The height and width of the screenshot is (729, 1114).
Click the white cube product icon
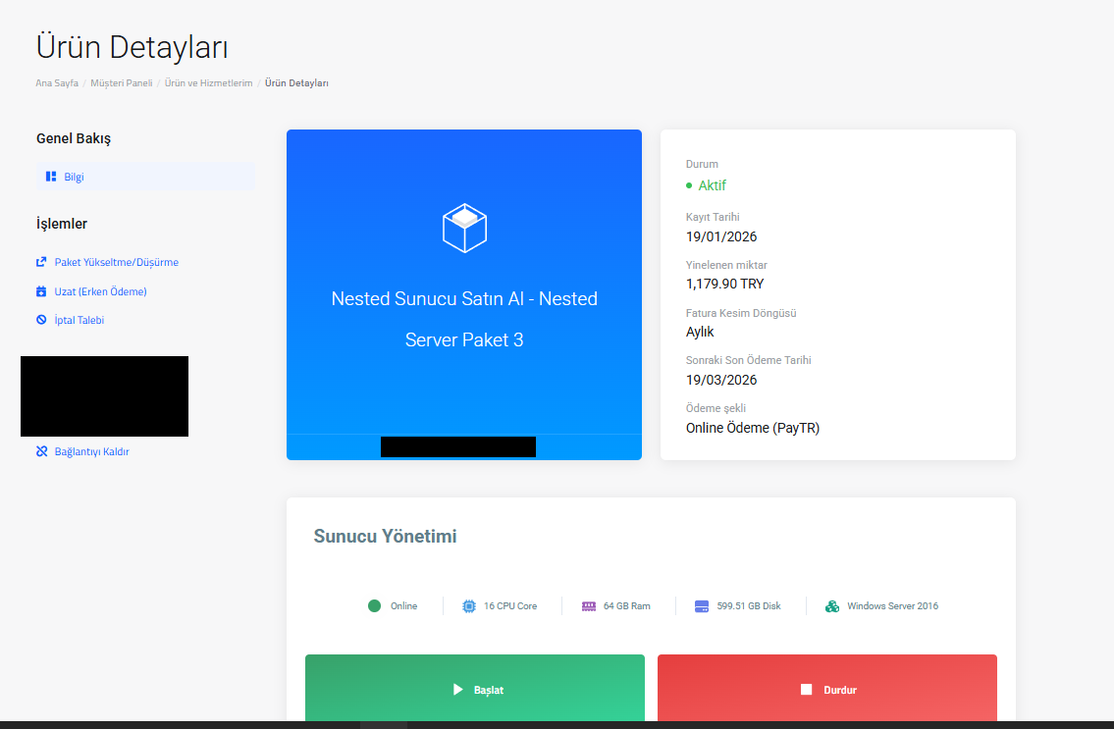click(x=464, y=228)
